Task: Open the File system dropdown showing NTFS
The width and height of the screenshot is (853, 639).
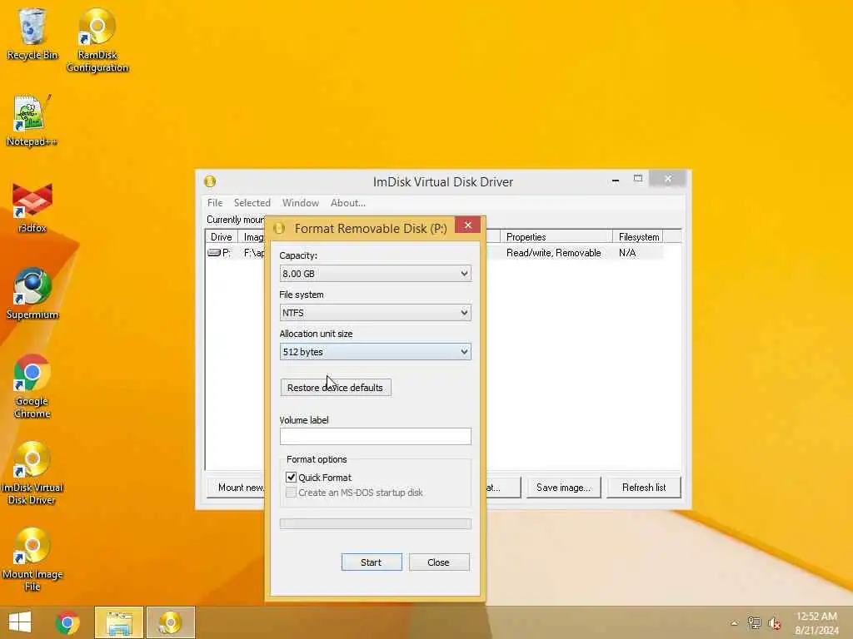Action: (375, 313)
